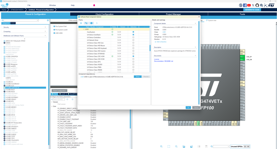This screenshot has height=149, width=277.
Task: Collapse the Description section
Action: (x=195, y=47)
